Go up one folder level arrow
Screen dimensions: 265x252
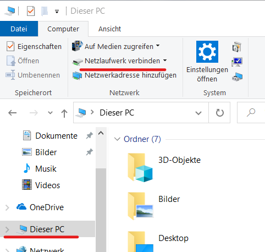tap(64, 113)
